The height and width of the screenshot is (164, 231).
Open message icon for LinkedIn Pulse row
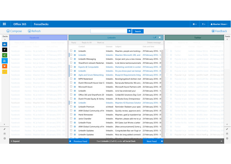point(75,123)
